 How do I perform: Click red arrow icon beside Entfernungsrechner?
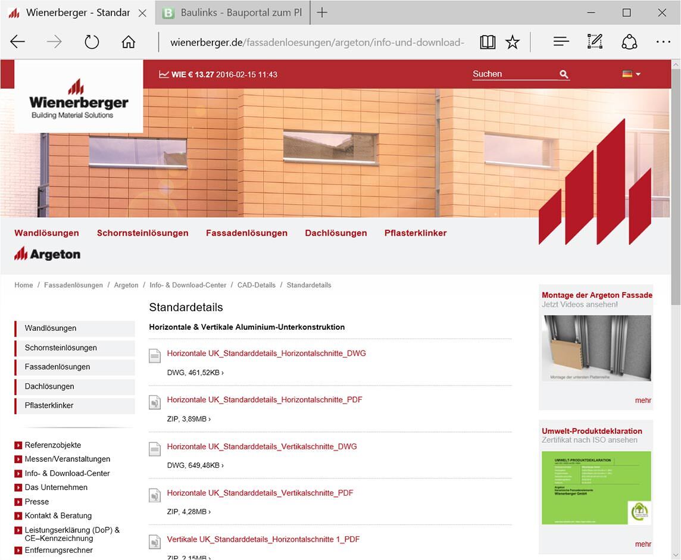[18, 551]
